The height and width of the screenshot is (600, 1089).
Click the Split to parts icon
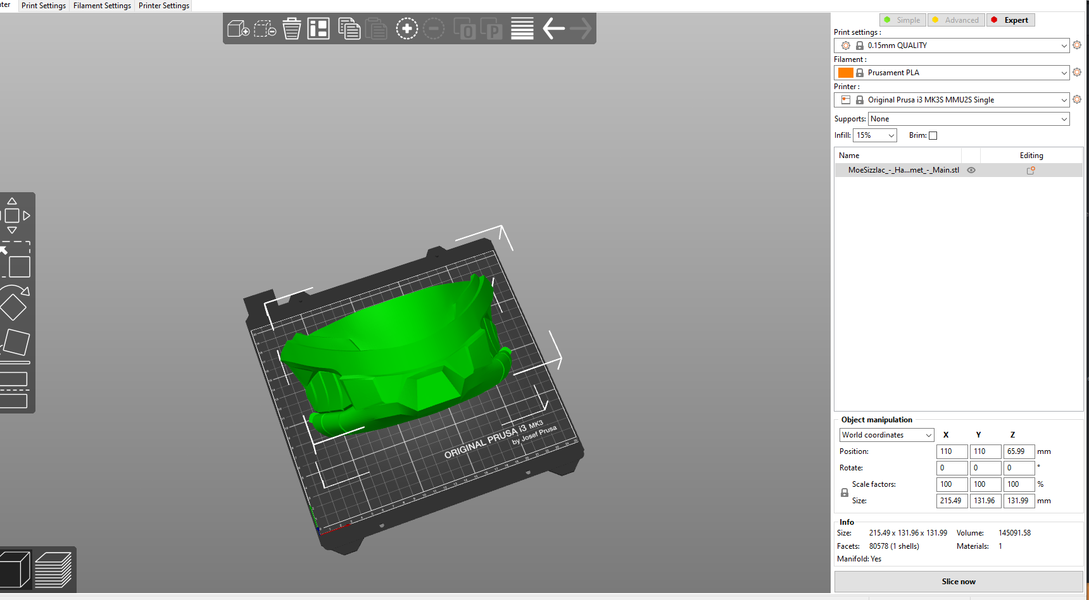tap(491, 28)
